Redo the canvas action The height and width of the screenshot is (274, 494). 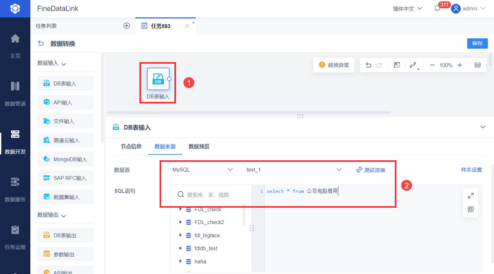[x=379, y=65]
